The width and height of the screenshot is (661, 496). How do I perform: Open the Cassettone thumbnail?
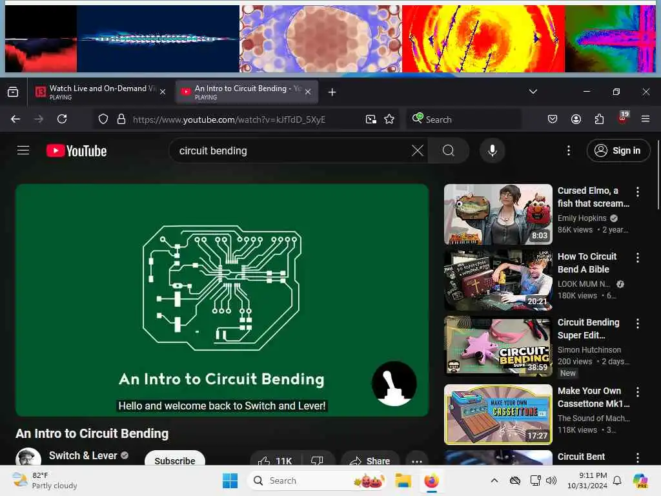498,414
